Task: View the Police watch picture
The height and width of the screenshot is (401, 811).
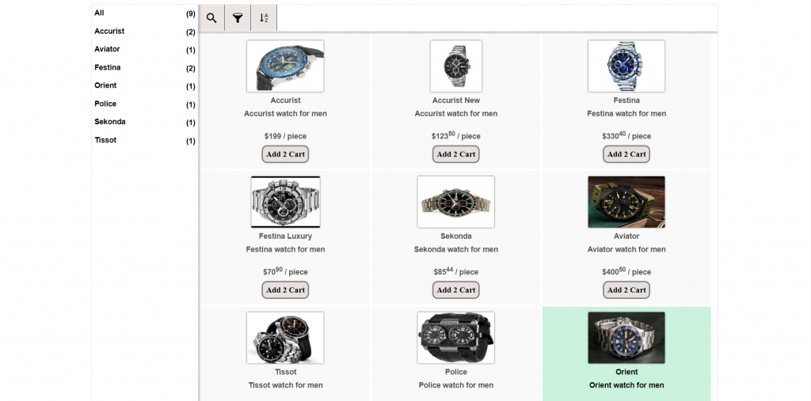Action: (x=456, y=338)
